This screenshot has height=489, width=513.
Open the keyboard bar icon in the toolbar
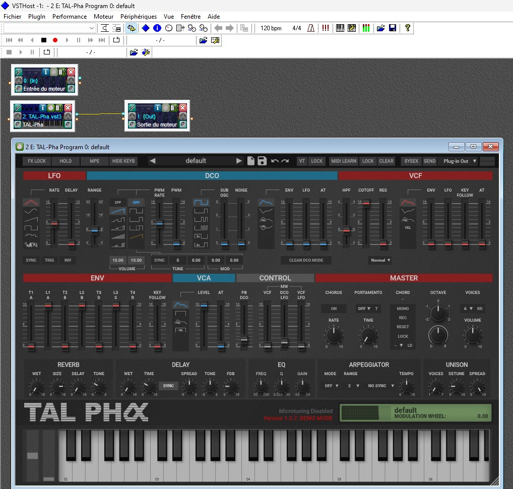[340, 28]
